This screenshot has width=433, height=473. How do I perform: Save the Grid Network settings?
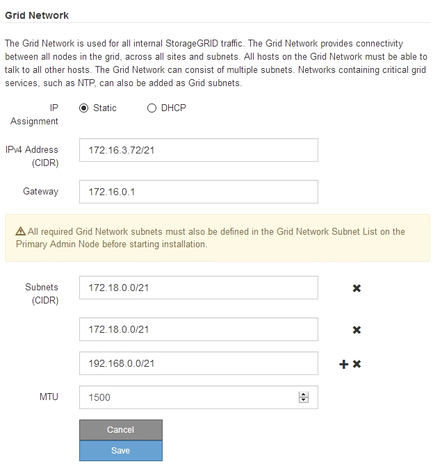[120, 451]
